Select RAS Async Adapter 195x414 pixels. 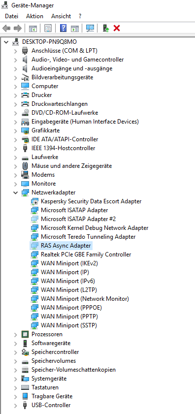pos(66,246)
